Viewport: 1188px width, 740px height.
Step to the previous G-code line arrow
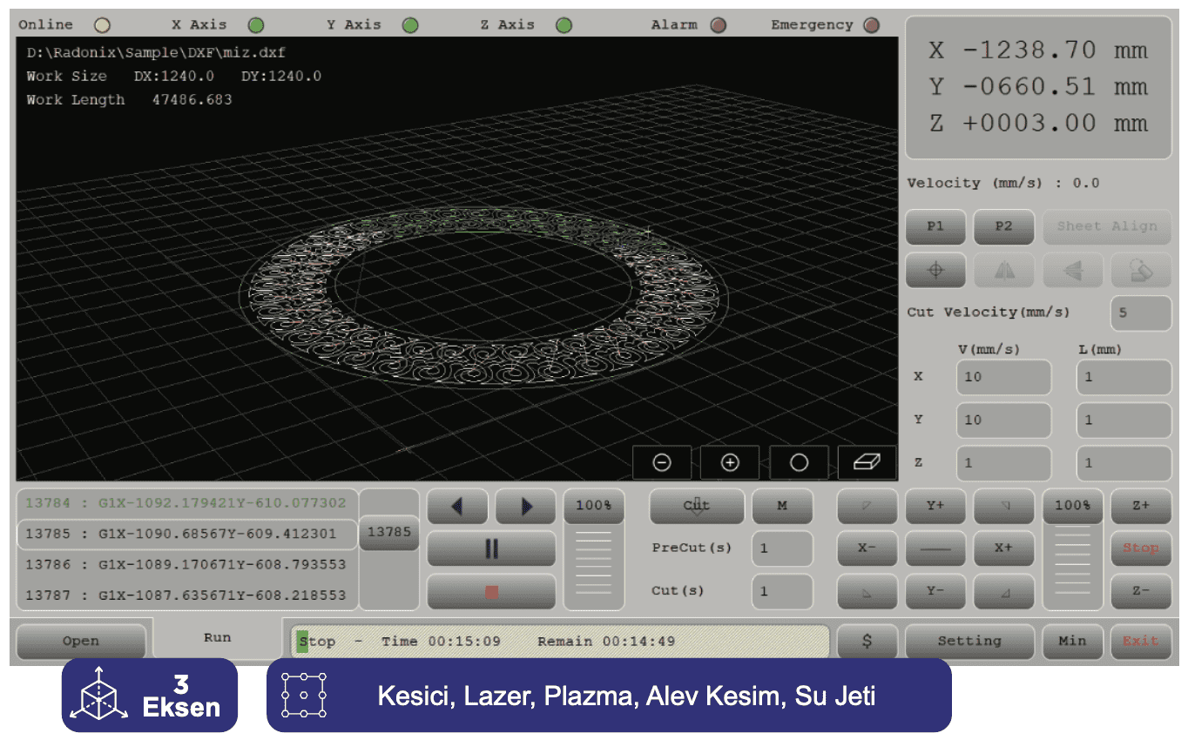457,506
